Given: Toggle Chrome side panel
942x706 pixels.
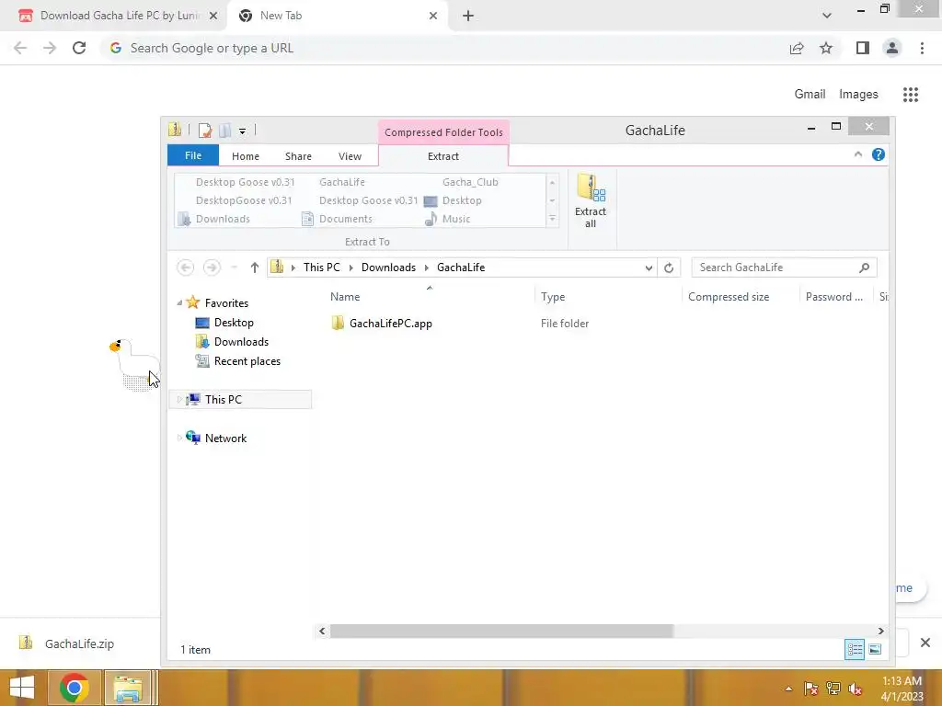Looking at the screenshot, I should pos(863,48).
